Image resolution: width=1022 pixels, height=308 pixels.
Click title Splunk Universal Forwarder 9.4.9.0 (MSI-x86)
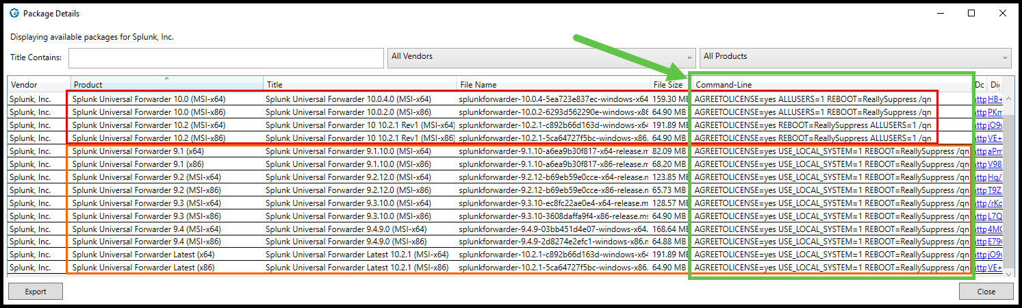[346, 242]
